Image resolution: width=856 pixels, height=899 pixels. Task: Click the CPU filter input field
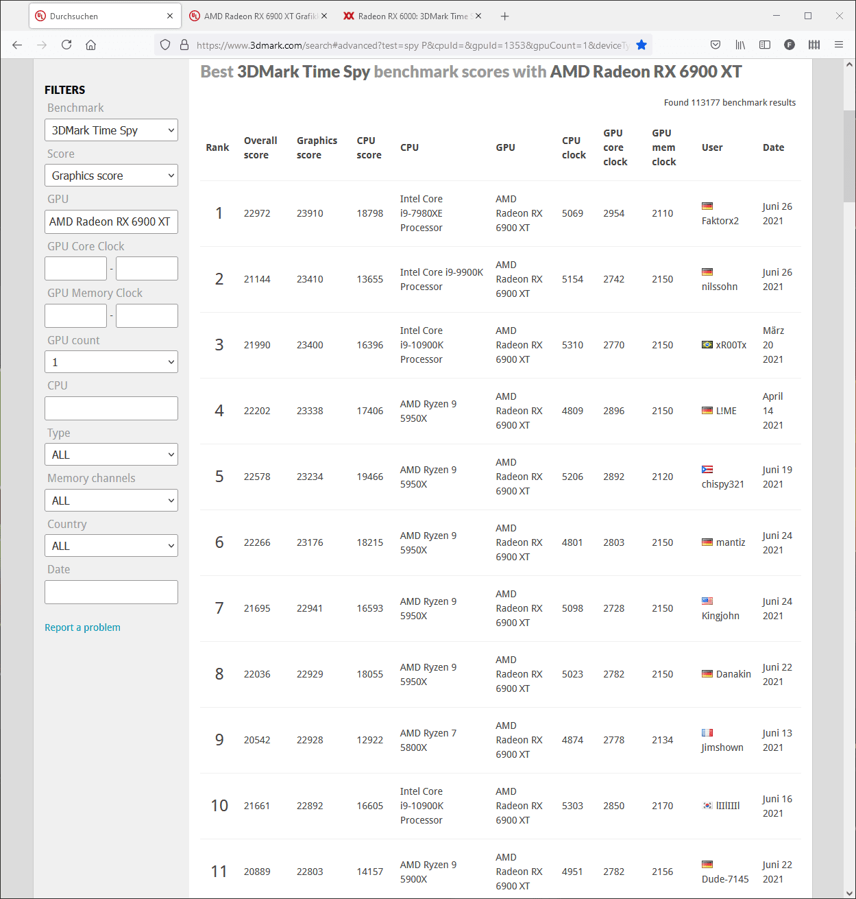(x=111, y=409)
